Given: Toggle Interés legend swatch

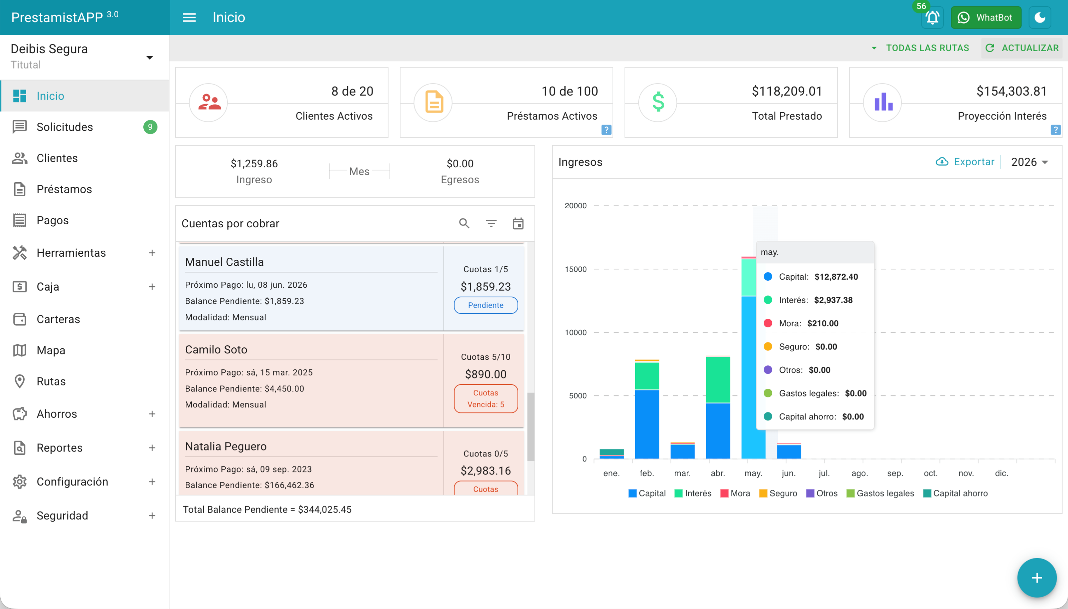Looking at the screenshot, I should [x=678, y=493].
